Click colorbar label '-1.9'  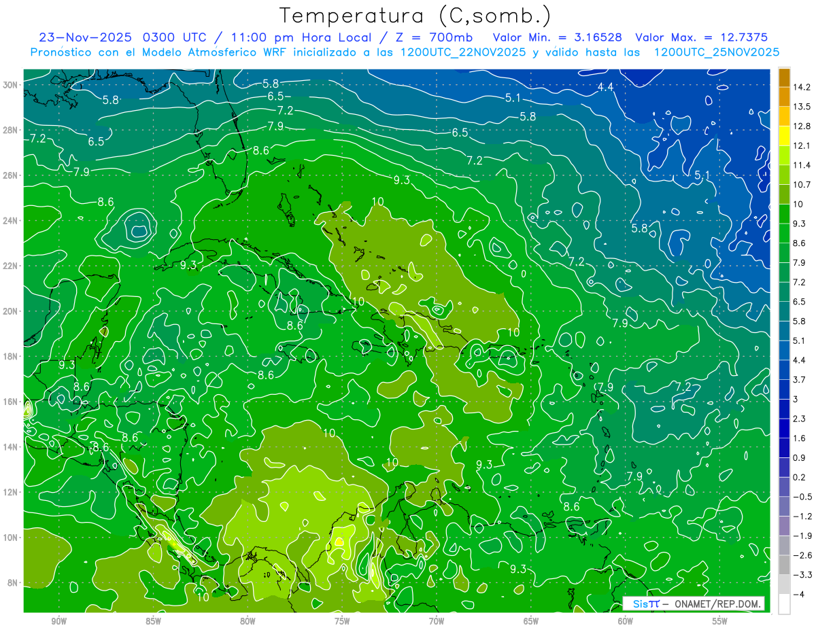pyautogui.click(x=802, y=536)
